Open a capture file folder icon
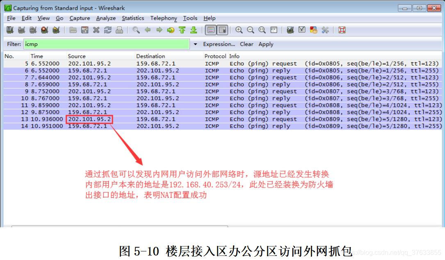This screenshot has height=260, width=445. click(x=73, y=30)
